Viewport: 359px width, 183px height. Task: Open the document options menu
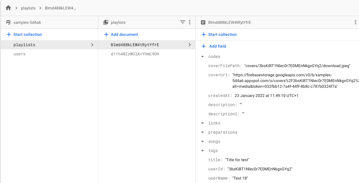tap(356, 22)
